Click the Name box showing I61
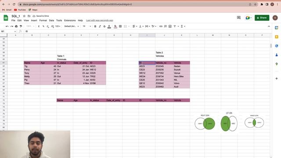Viewport: 281px width, 158px height. [x=8, y=31]
